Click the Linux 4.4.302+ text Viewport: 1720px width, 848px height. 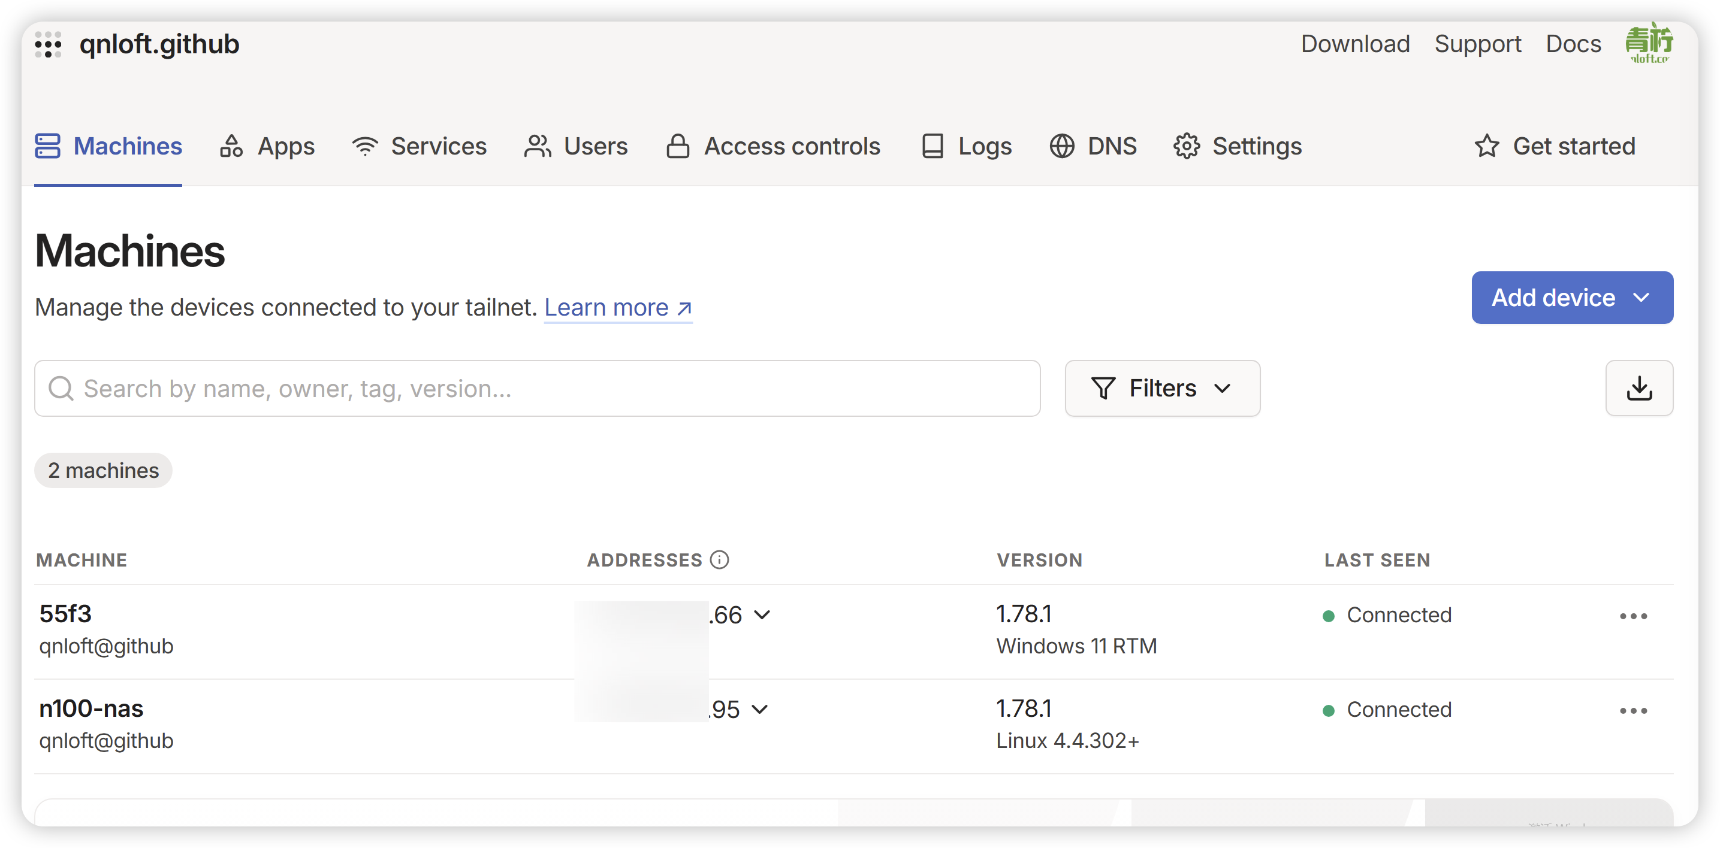coord(1067,741)
